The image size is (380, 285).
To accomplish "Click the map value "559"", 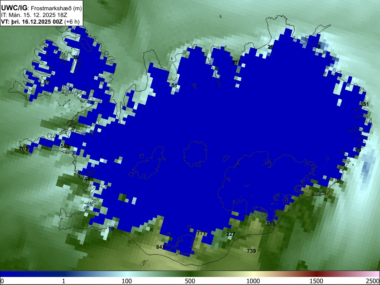I will click(65, 146).
